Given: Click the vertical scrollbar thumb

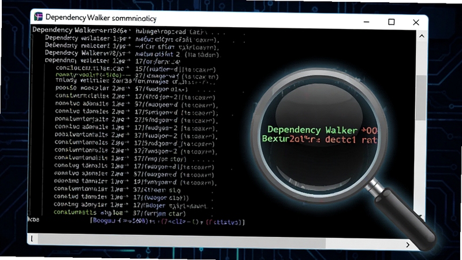Looking at the screenshot, I should click(421, 97).
